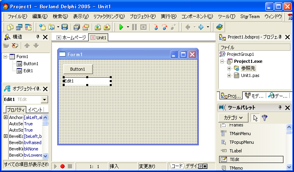294x172 pixels.
Task: Collapse the Form1 tree node
Action: click(x=5, y=57)
